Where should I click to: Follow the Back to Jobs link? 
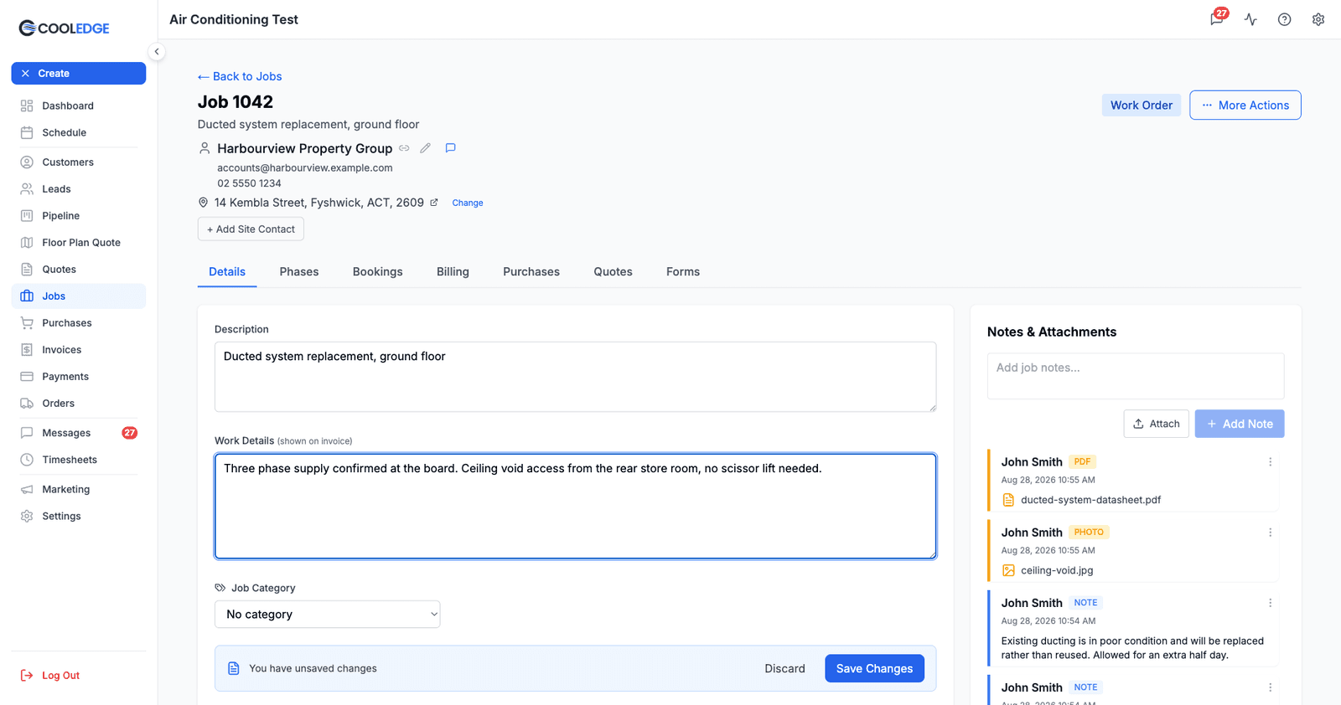coord(240,76)
